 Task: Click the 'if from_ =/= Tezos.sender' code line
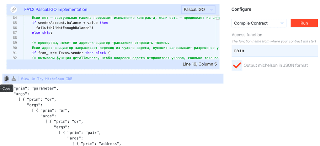(71, 53)
